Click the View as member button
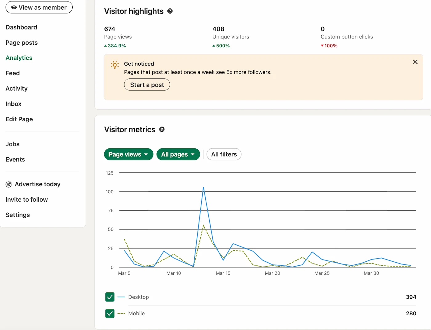The height and width of the screenshot is (330, 431). tap(39, 7)
